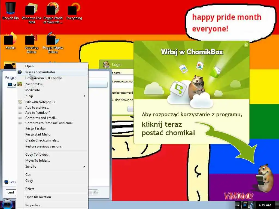279x209 pixels.
Task: Click the cmd program icon in Start results
Action: [10, 84]
